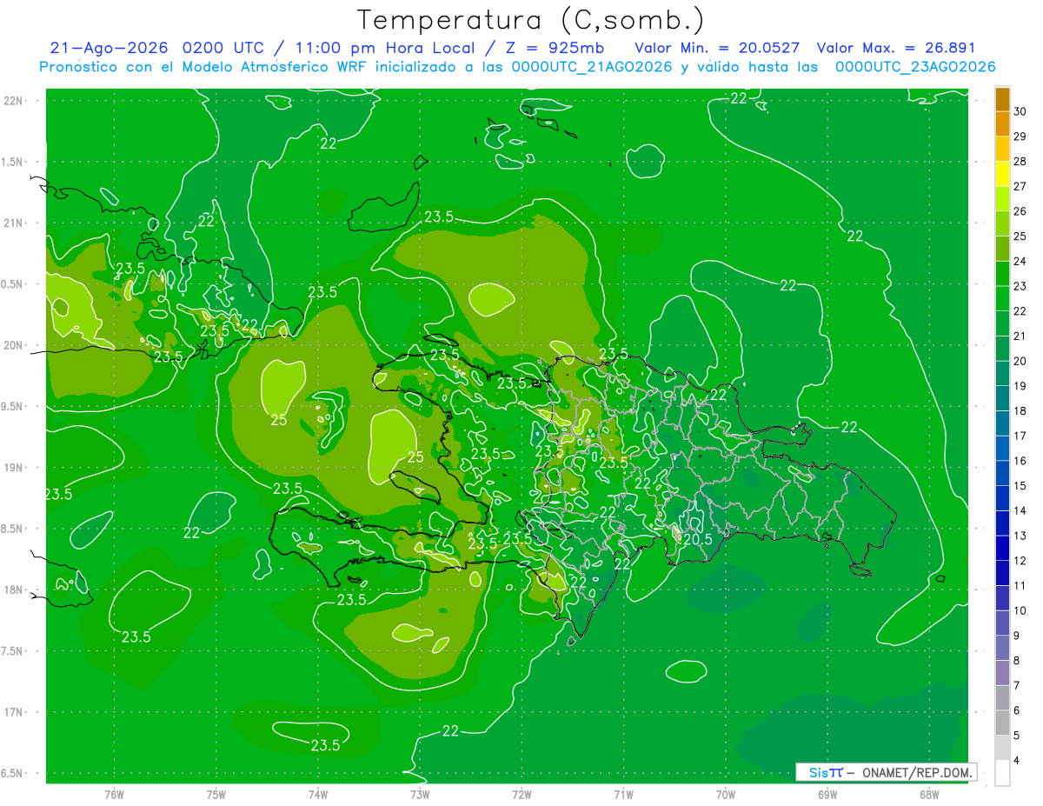
Task: Click the 7.5N latitude axis label
Action: click(13, 650)
